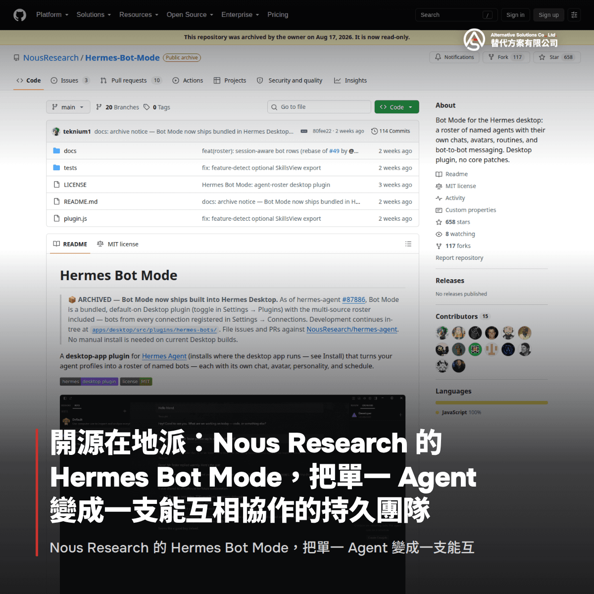Image resolution: width=594 pixels, height=594 pixels.
Task: Click the Sign in button
Action: tap(515, 15)
